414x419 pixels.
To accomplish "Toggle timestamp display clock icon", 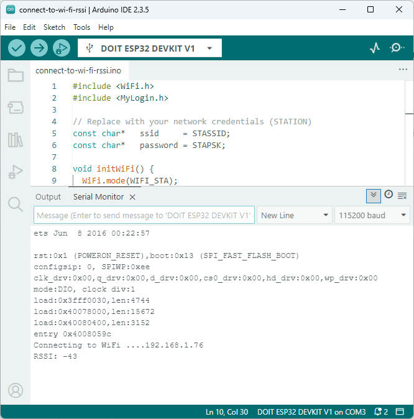I will (x=389, y=195).
